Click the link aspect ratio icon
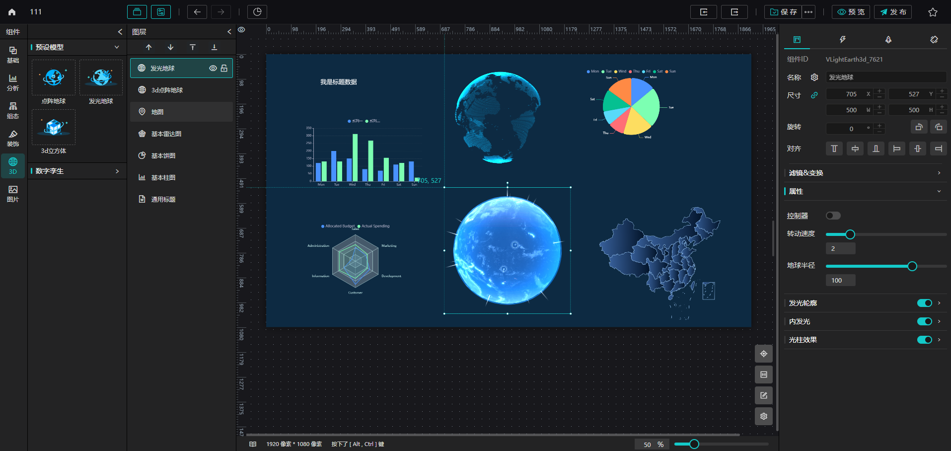The height and width of the screenshot is (451, 951). (x=814, y=95)
